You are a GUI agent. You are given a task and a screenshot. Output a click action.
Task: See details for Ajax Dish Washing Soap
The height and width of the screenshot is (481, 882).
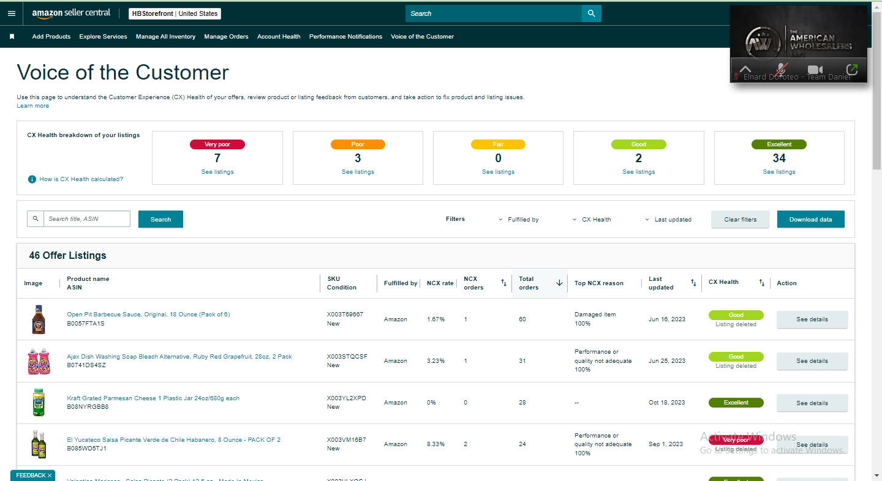click(x=812, y=361)
